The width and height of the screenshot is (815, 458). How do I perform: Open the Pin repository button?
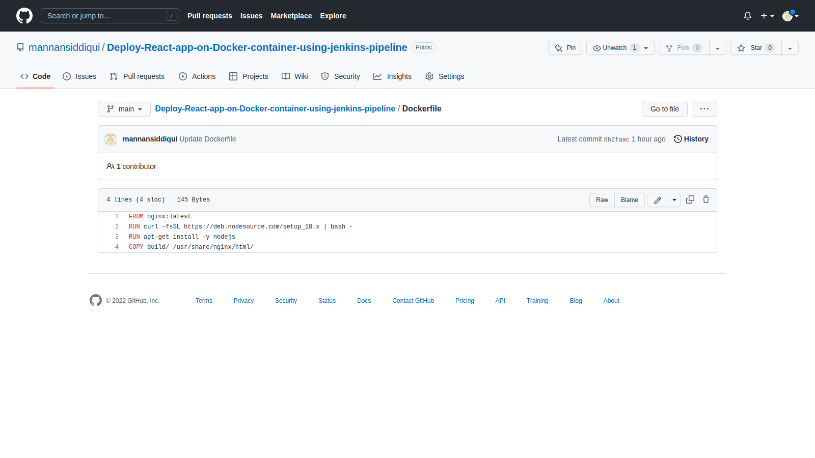[x=564, y=47]
